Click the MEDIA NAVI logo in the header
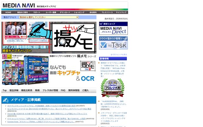This screenshot has height=127, width=203. 19,5
